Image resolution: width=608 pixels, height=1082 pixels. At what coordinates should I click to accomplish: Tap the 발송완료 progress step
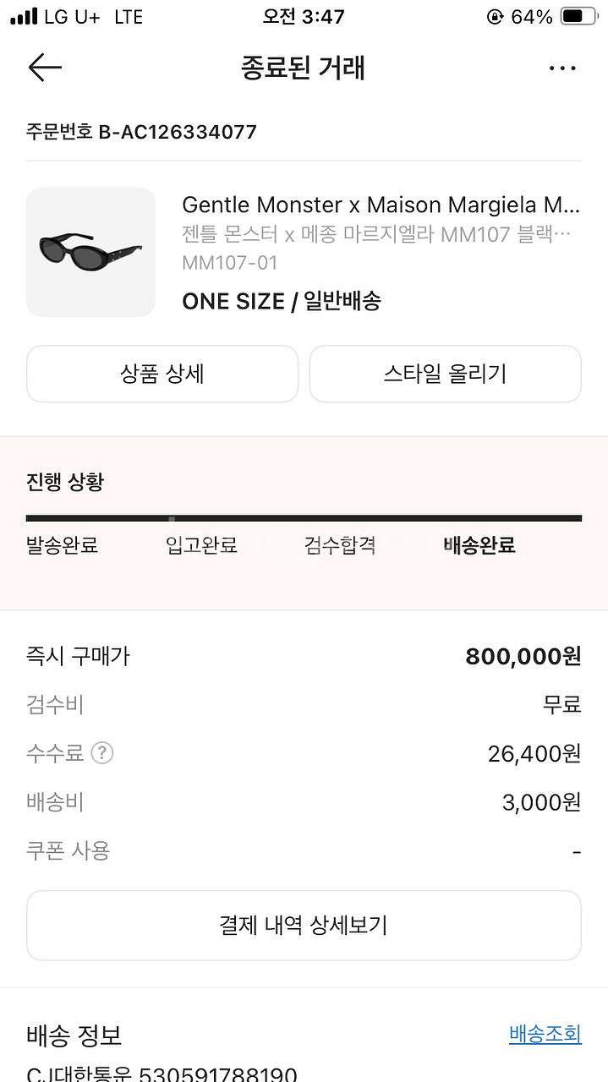click(63, 545)
